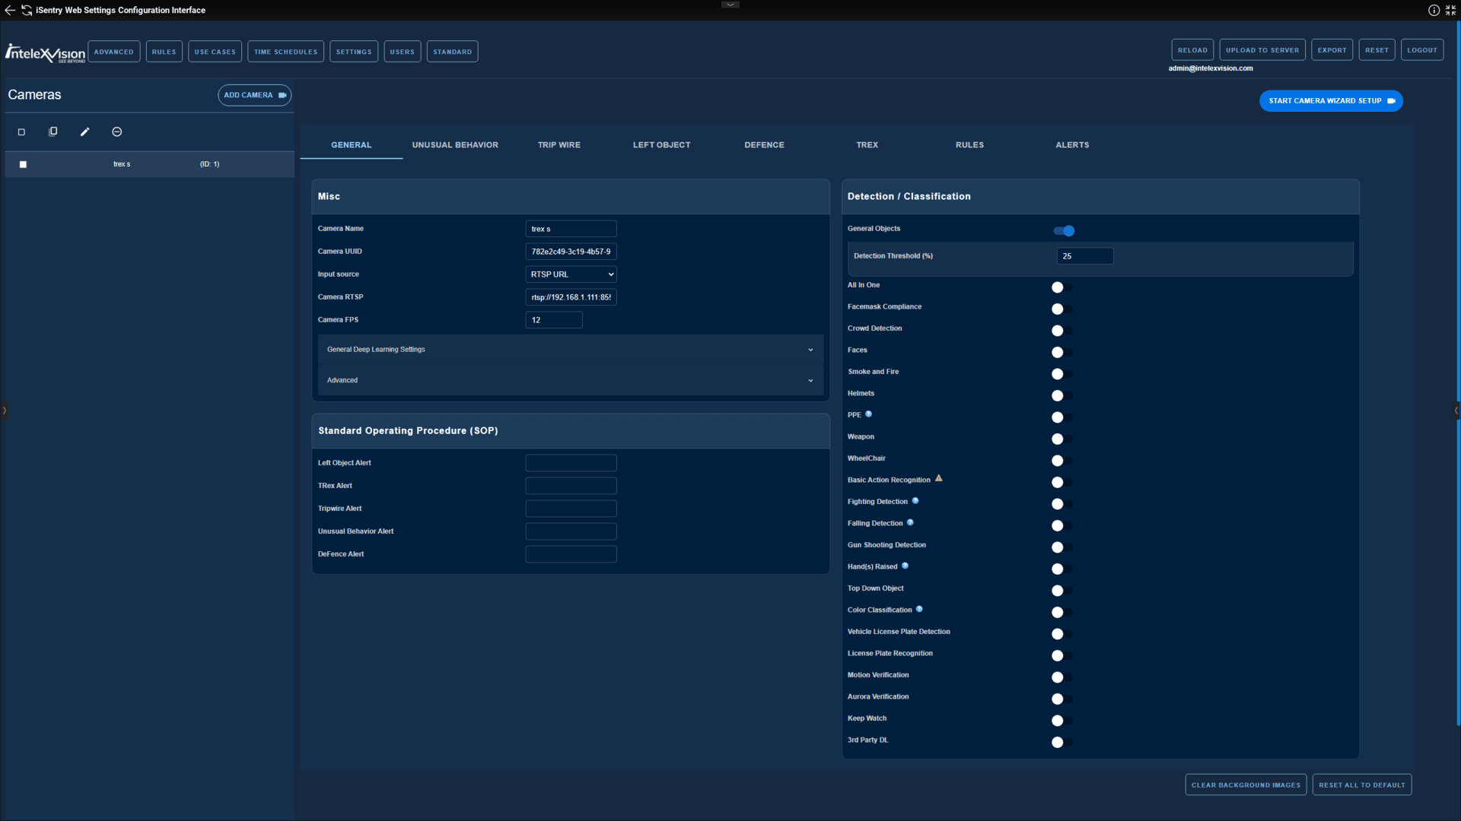Switch to the Trip Wire tab
This screenshot has width=1461, height=821.
(x=559, y=144)
